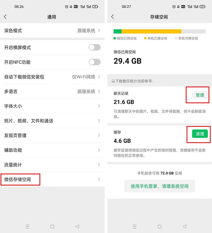This screenshot has height=233, width=212.
Task: Tap the right phone's home square icon
Action: 160,227
